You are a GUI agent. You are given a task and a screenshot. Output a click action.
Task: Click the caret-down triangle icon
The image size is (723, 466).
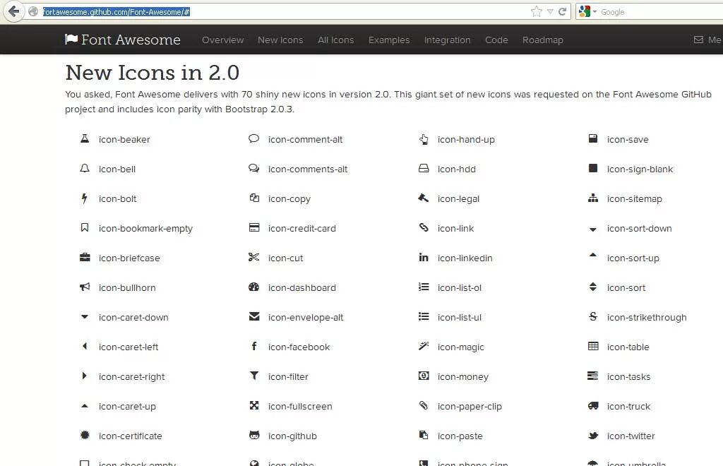click(x=85, y=316)
